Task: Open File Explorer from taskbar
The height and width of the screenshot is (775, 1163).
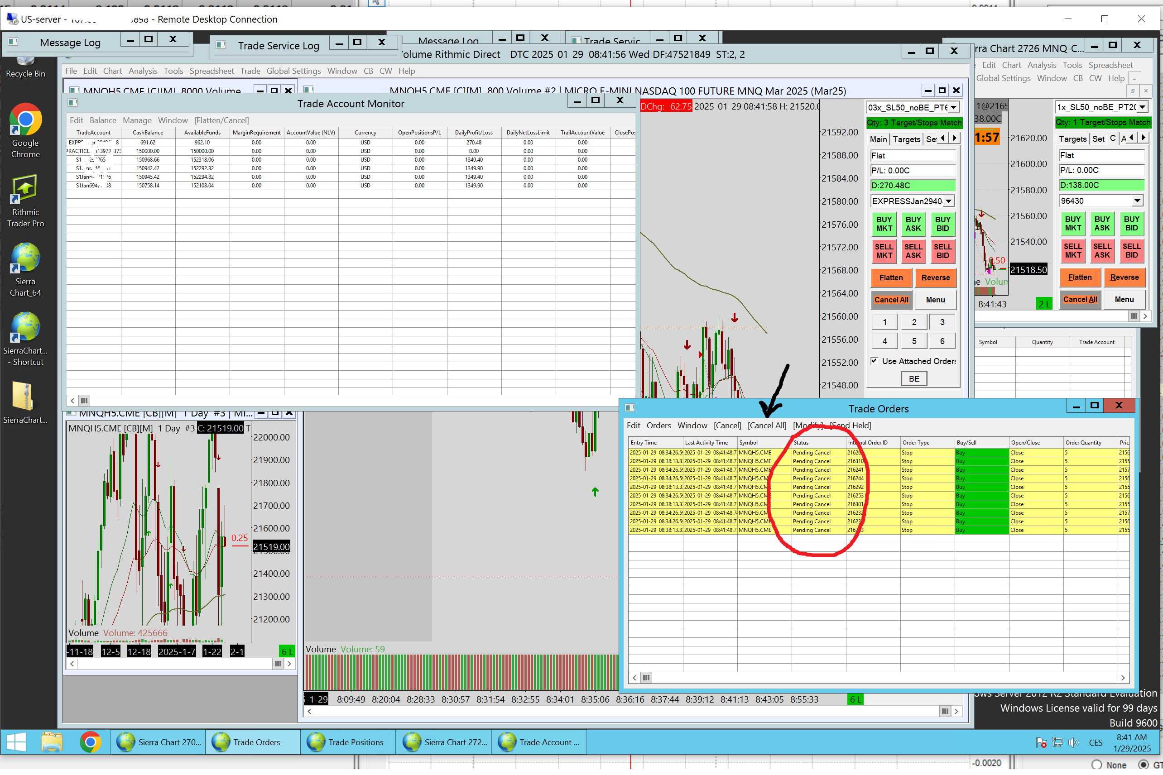Action: pos(52,742)
